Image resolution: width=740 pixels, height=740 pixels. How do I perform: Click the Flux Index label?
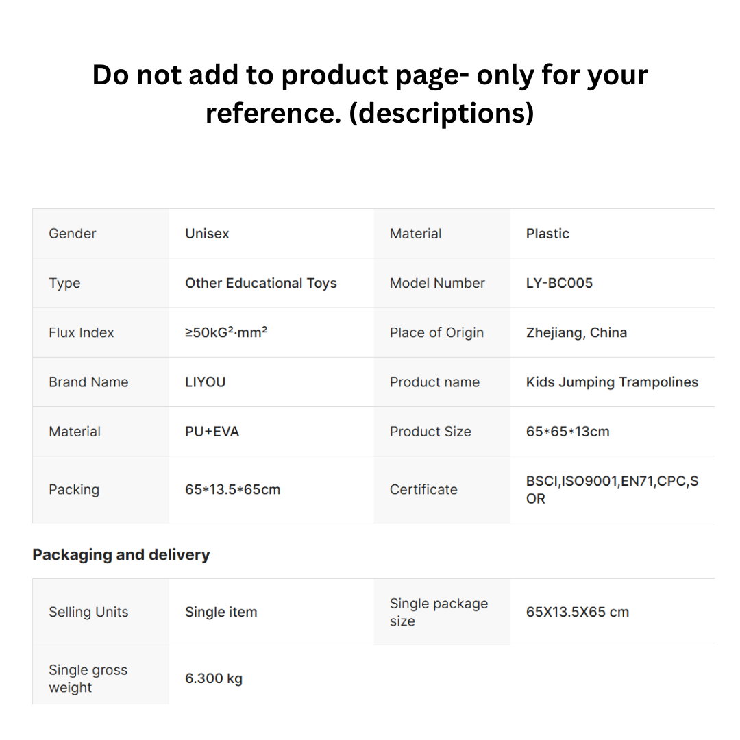point(81,333)
